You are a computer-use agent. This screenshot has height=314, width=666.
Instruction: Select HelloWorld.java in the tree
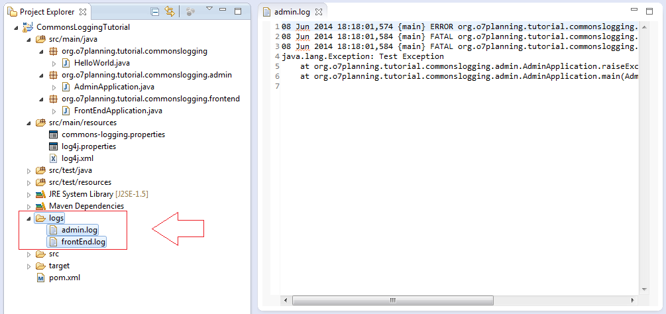[x=102, y=63]
